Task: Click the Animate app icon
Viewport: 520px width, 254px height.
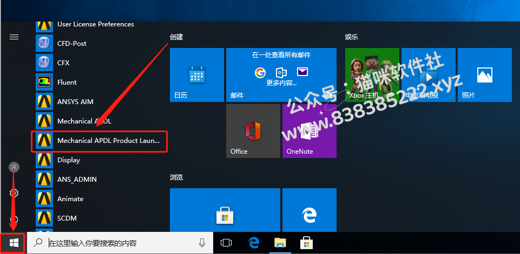Action: coord(44,199)
